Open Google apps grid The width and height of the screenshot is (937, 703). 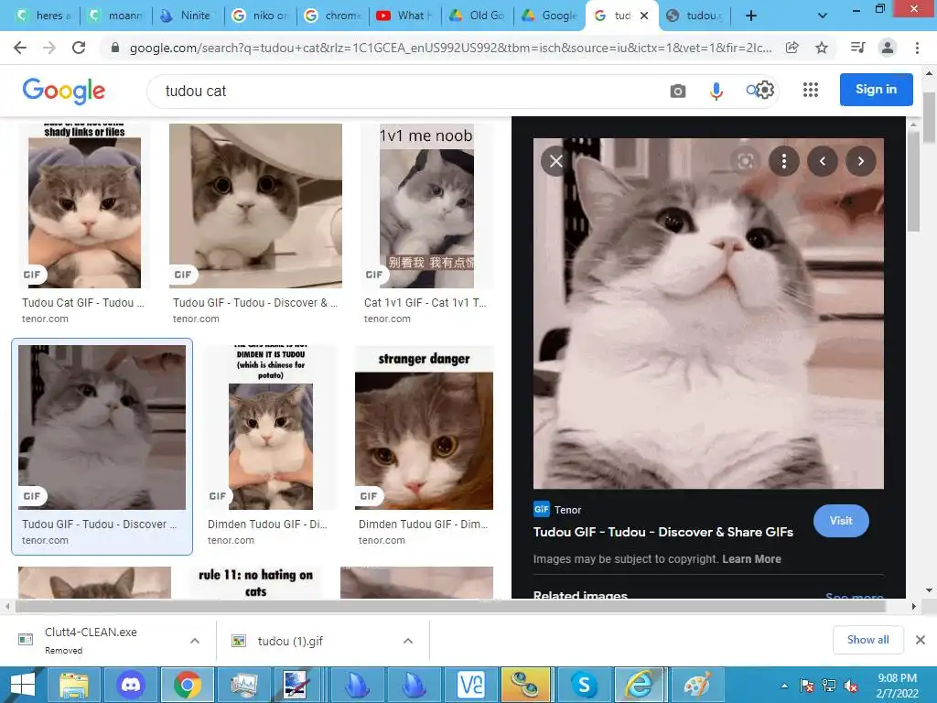[811, 90]
